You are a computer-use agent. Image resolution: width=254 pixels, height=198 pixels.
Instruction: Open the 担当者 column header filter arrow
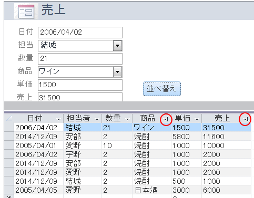(97, 119)
